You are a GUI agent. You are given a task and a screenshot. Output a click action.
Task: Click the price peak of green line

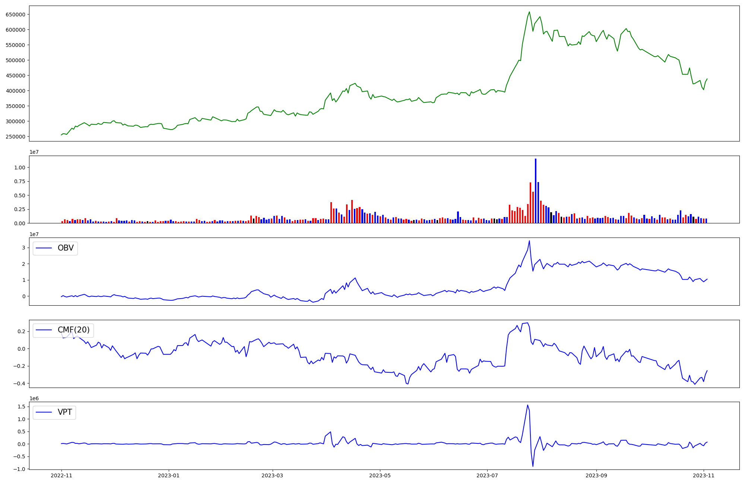pyautogui.click(x=529, y=12)
